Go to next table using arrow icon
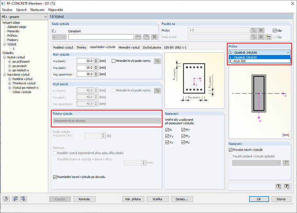The height and width of the screenshot is (213, 297). pyautogui.click(x=23, y=199)
